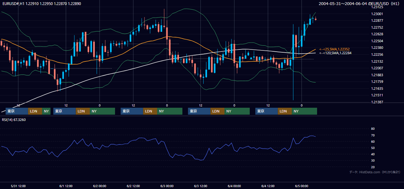
Task: Click the 1.22504 price axis label
Action: [377, 41]
